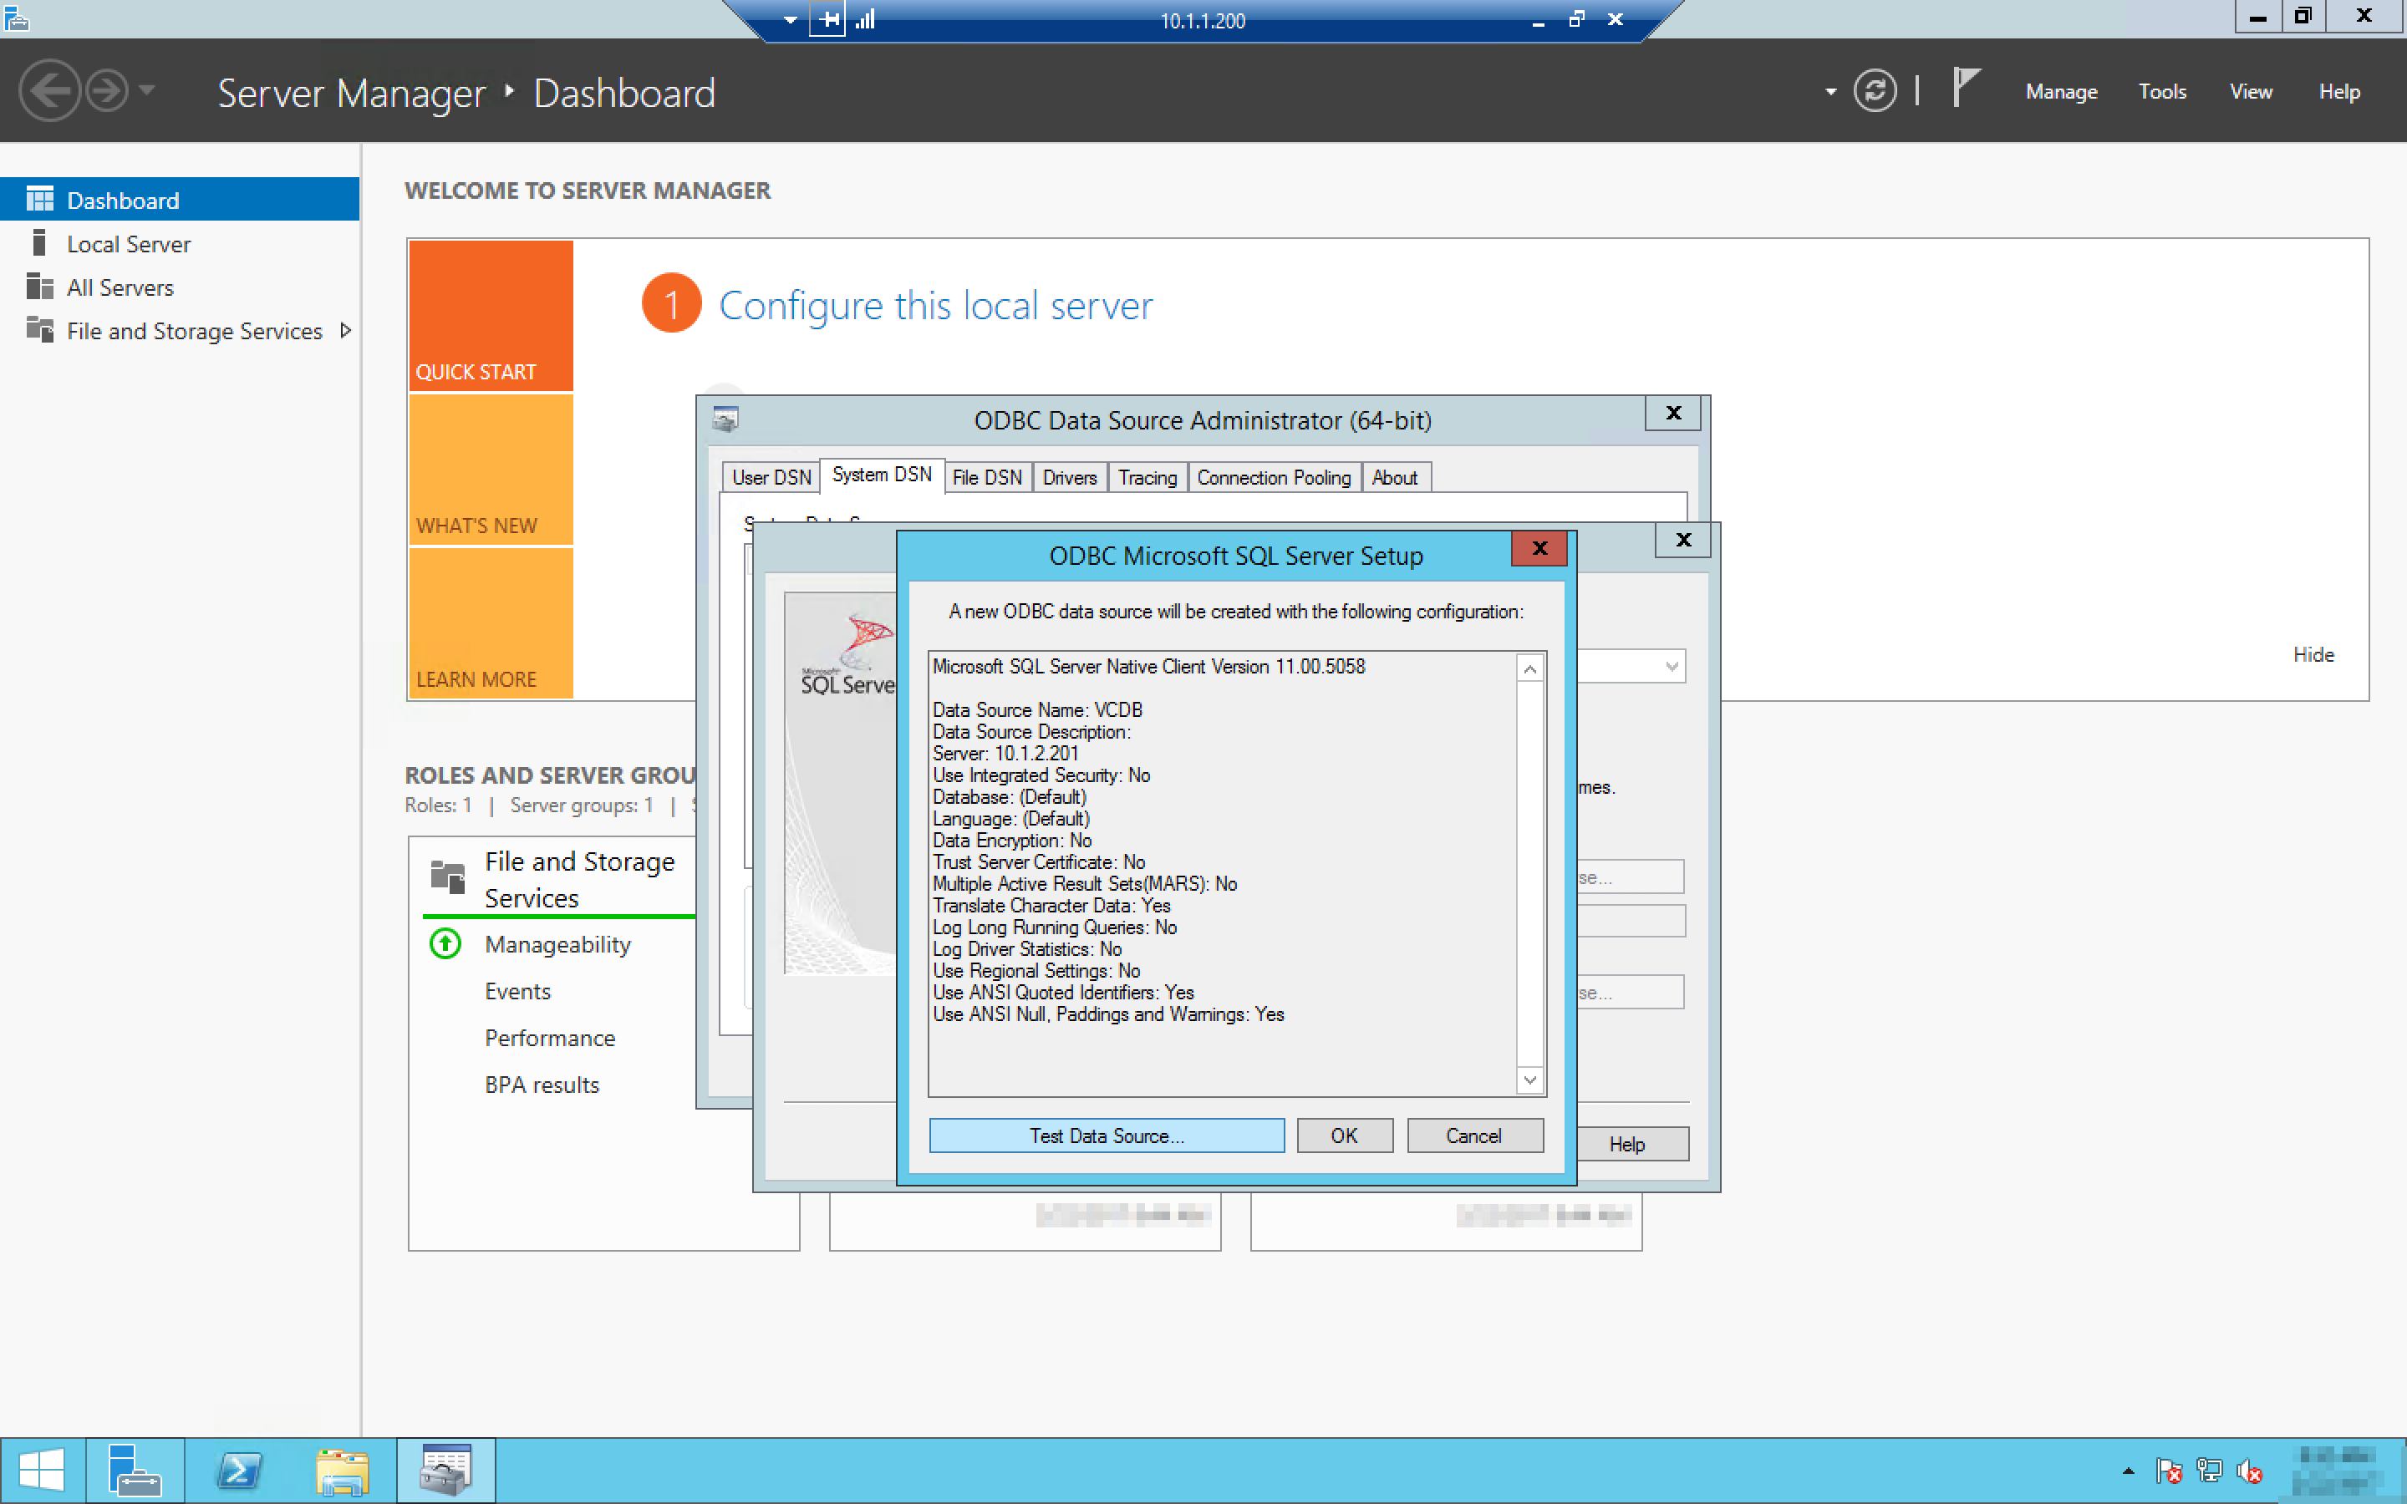Click the back navigation arrow
Image resolution: width=2407 pixels, height=1504 pixels.
48,92
